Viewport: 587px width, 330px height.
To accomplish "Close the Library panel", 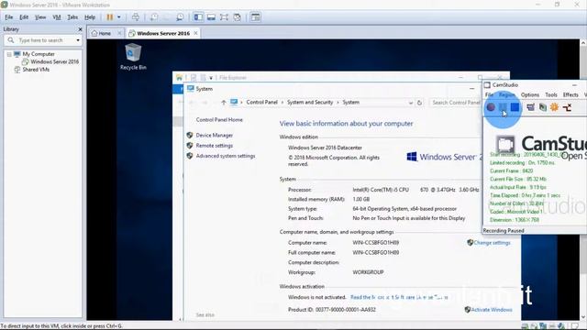I will (x=80, y=29).
